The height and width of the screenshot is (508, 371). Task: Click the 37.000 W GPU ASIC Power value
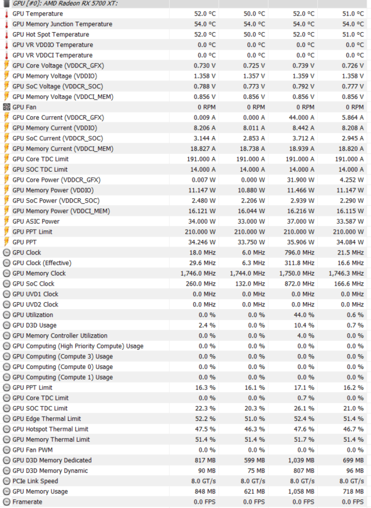pos(301,222)
